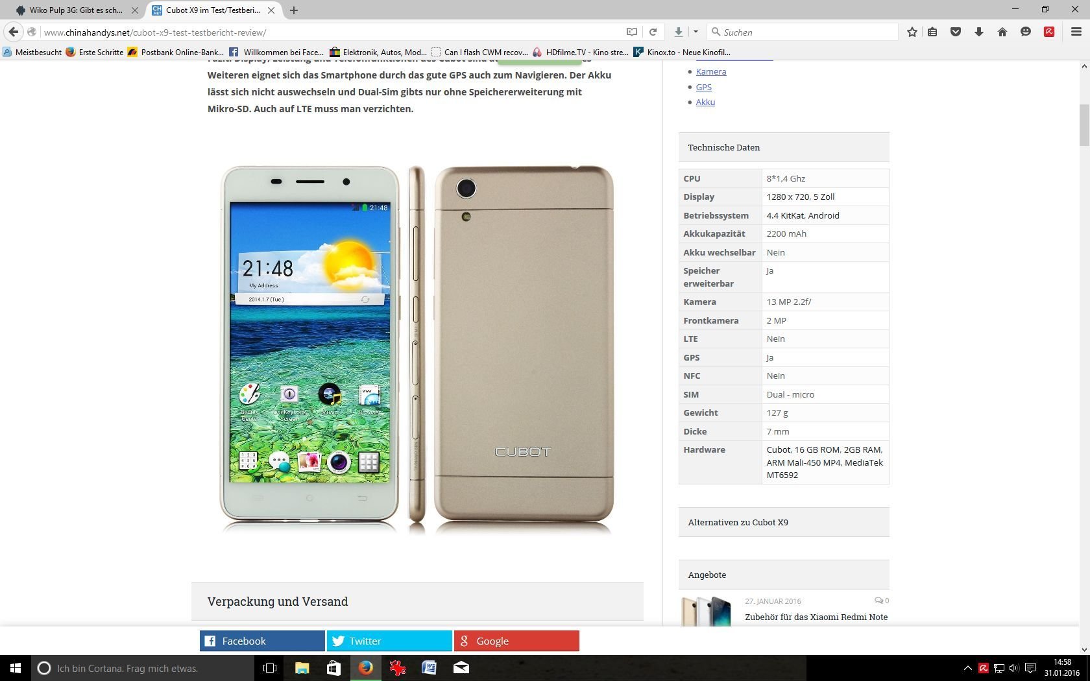Click the Cortana search box
The width and height of the screenshot is (1090, 681).
point(141,668)
